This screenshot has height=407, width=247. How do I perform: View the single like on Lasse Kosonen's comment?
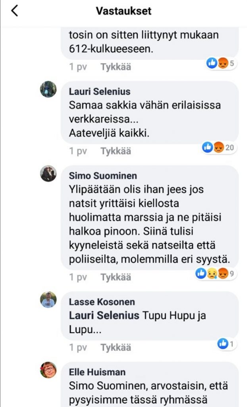[227, 344]
